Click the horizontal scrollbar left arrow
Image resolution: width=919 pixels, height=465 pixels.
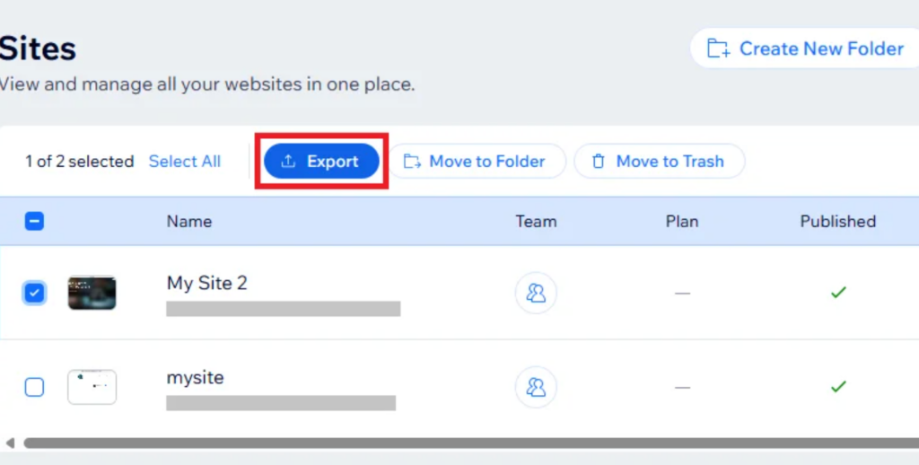[x=10, y=443]
